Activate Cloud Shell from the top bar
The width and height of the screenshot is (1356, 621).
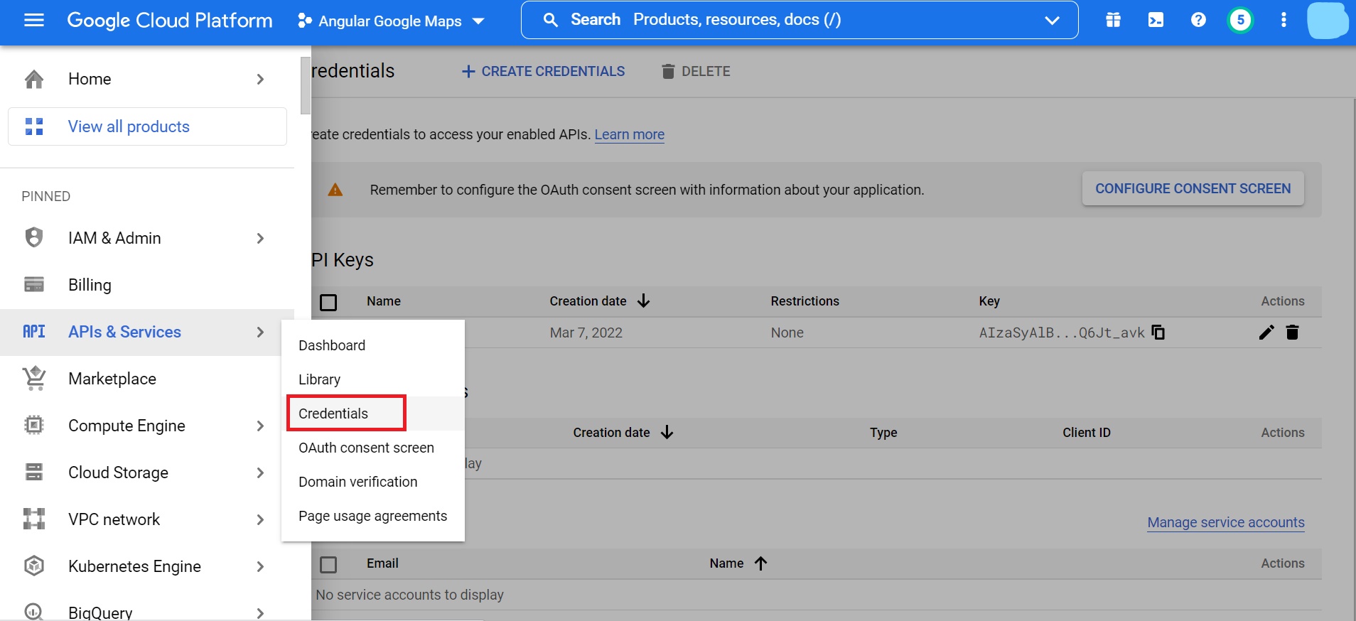(x=1156, y=20)
